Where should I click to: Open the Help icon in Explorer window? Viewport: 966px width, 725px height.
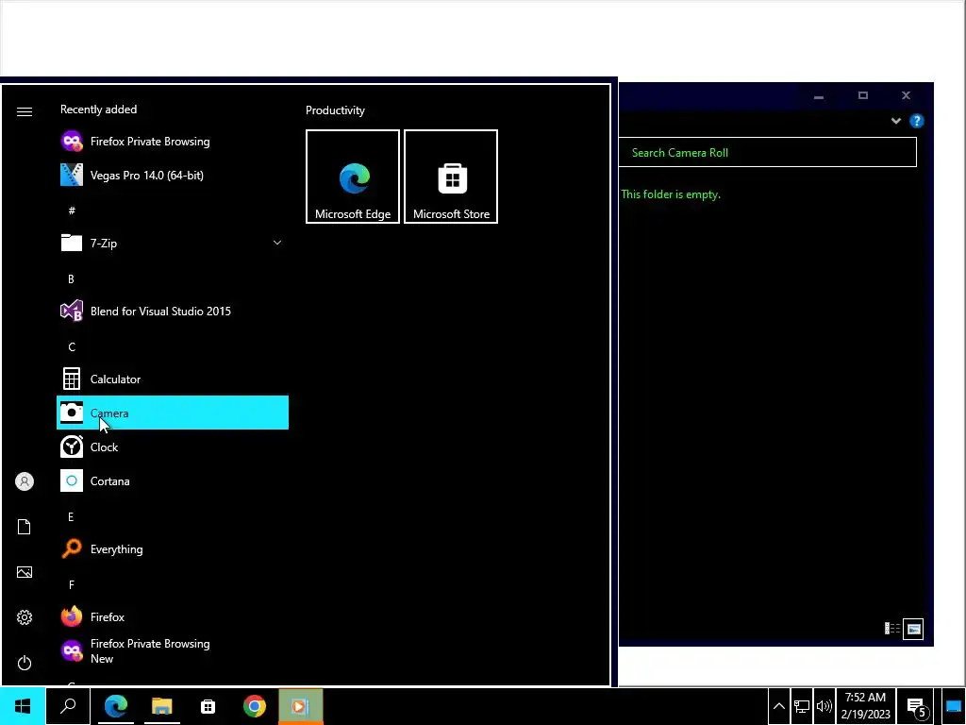[917, 121]
